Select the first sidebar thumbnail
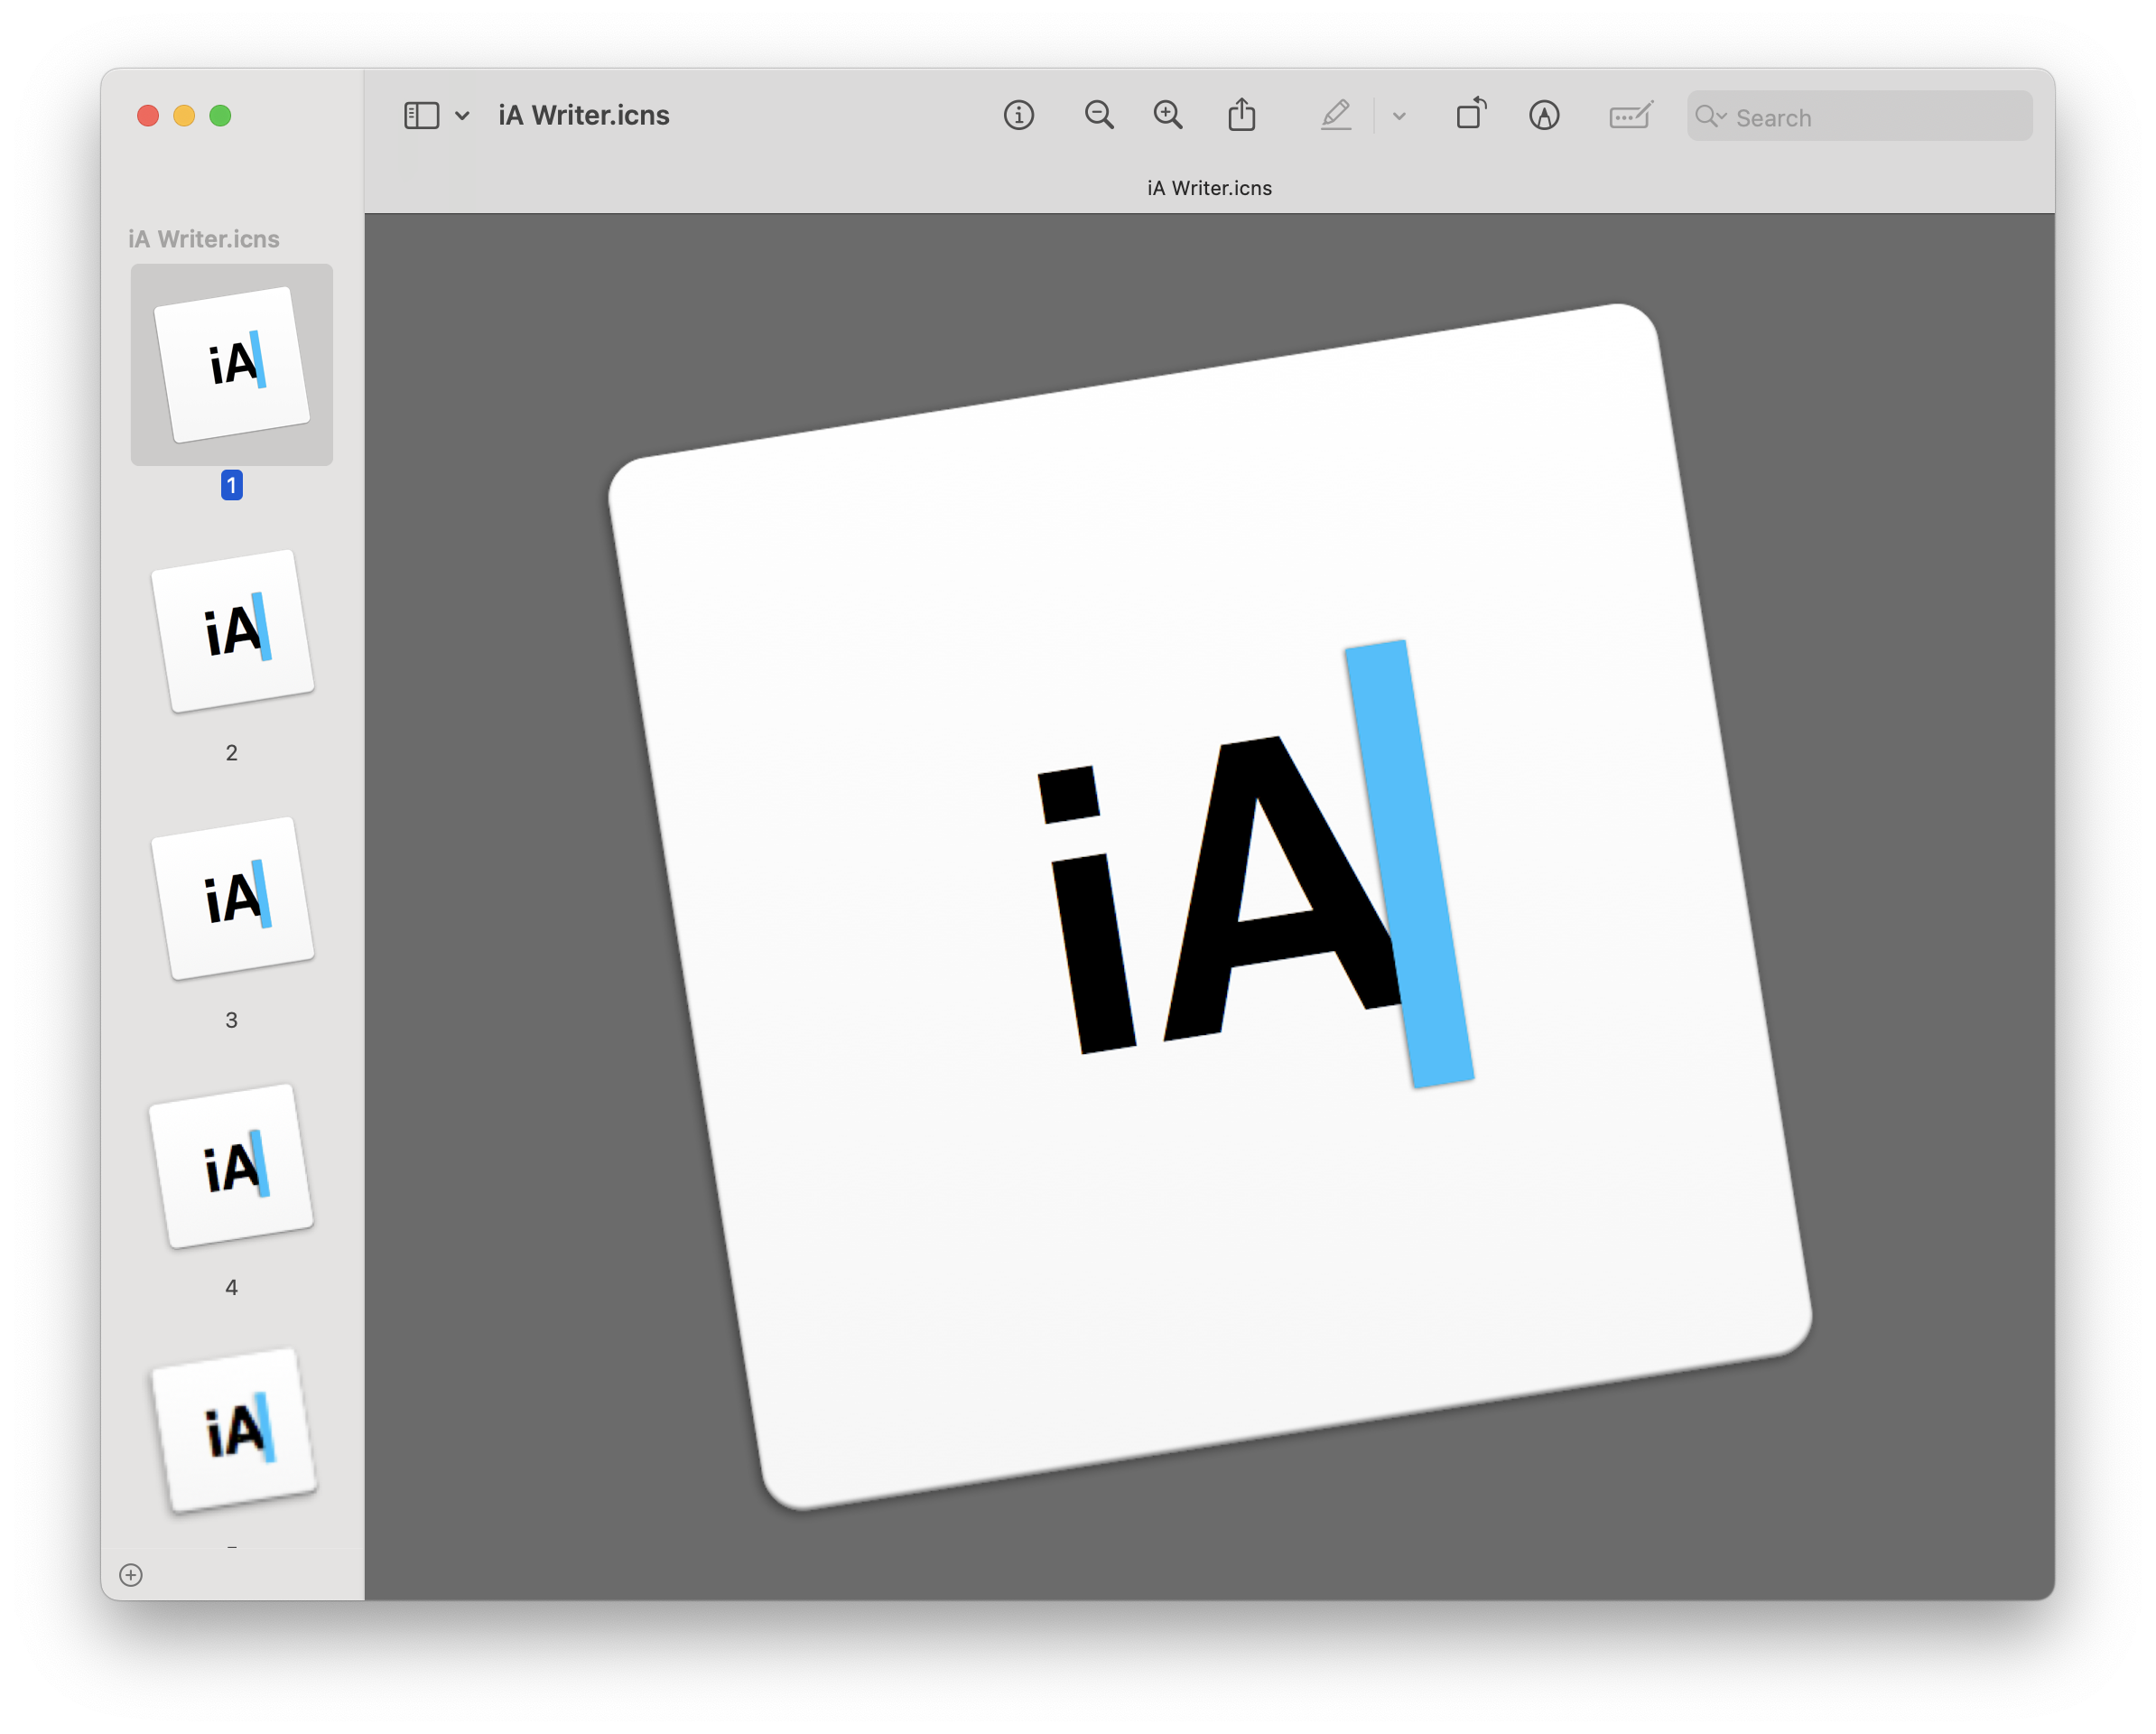 point(231,364)
